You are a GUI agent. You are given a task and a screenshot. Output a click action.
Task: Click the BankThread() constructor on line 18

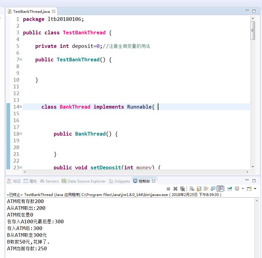click(93, 134)
